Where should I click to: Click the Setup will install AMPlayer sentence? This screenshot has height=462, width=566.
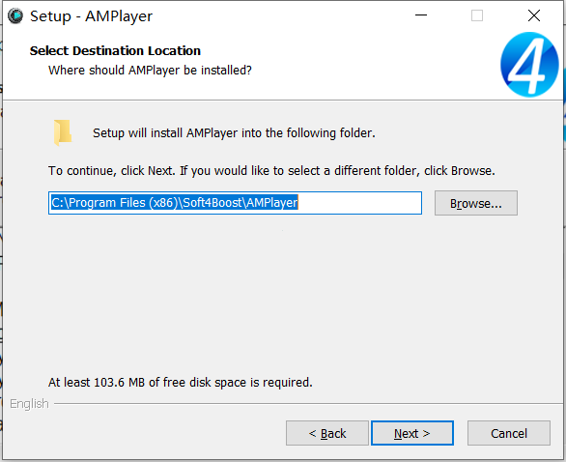tap(234, 133)
